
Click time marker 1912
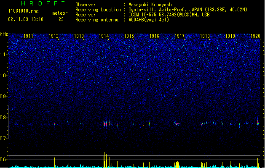(x=54, y=36)
